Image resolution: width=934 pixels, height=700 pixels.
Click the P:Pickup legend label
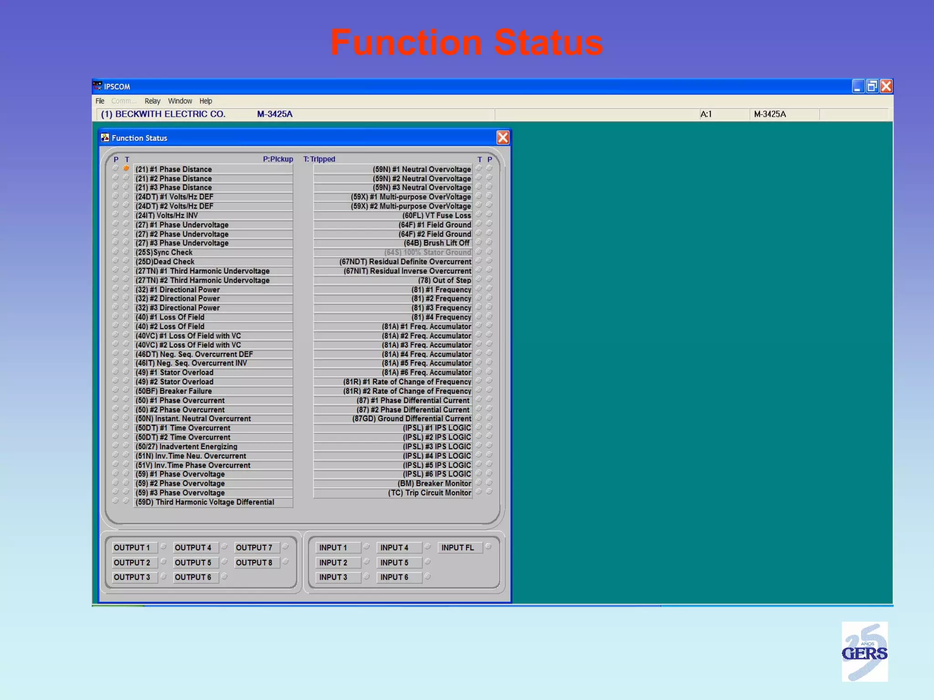278,159
